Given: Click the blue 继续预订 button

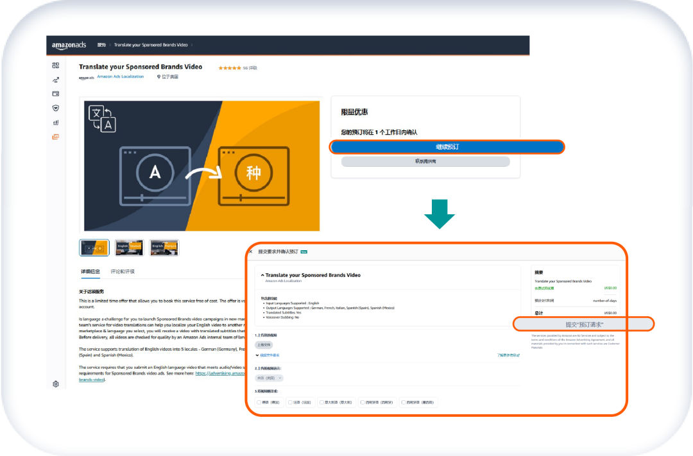Looking at the screenshot, I should coord(447,147).
